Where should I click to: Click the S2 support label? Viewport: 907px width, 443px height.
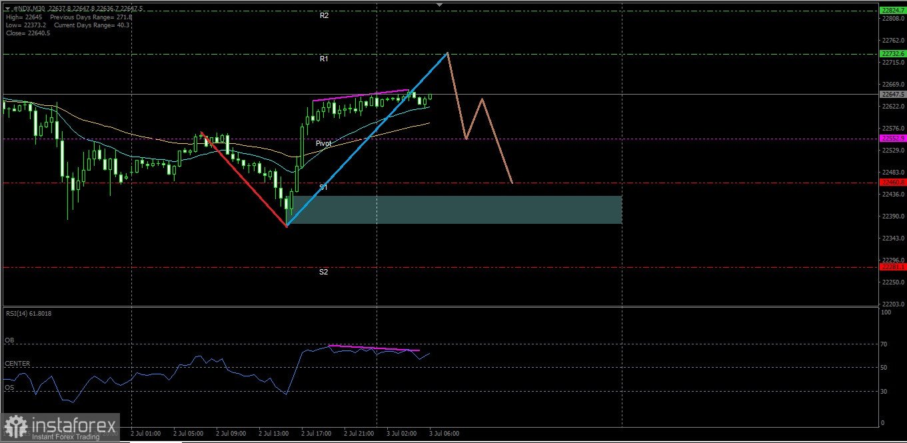coord(323,272)
